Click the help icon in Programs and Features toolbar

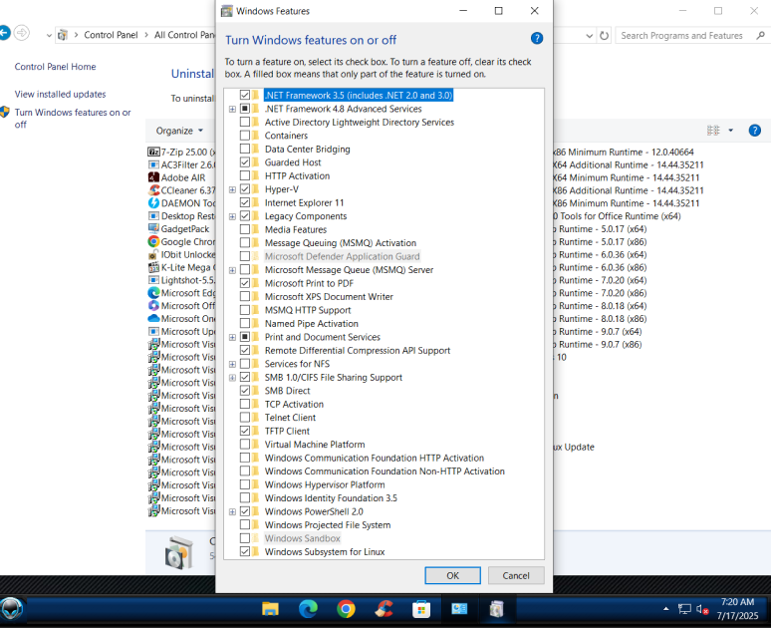[x=754, y=131]
